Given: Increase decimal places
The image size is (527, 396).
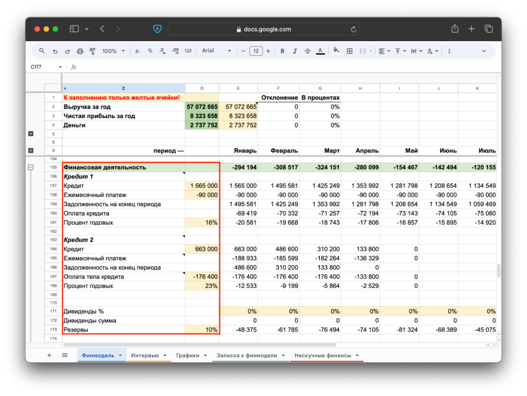Looking at the screenshot, I should [175, 51].
